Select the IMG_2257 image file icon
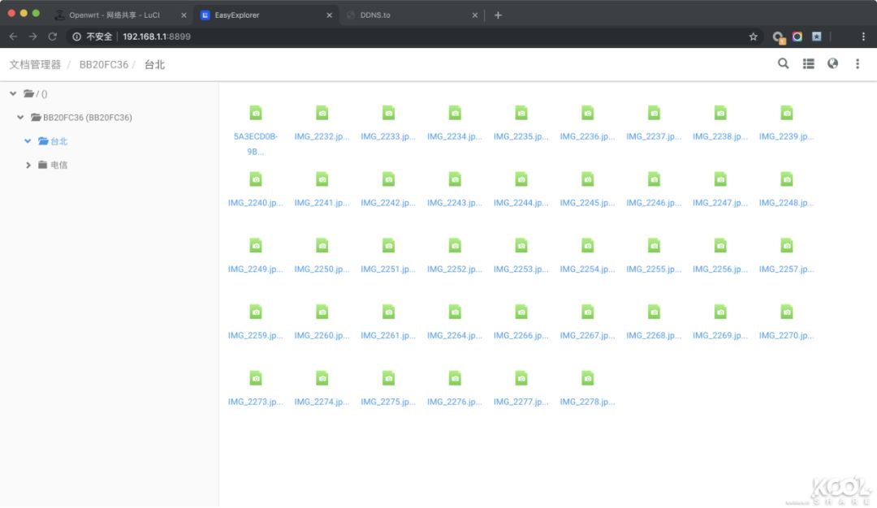 pyautogui.click(x=787, y=245)
